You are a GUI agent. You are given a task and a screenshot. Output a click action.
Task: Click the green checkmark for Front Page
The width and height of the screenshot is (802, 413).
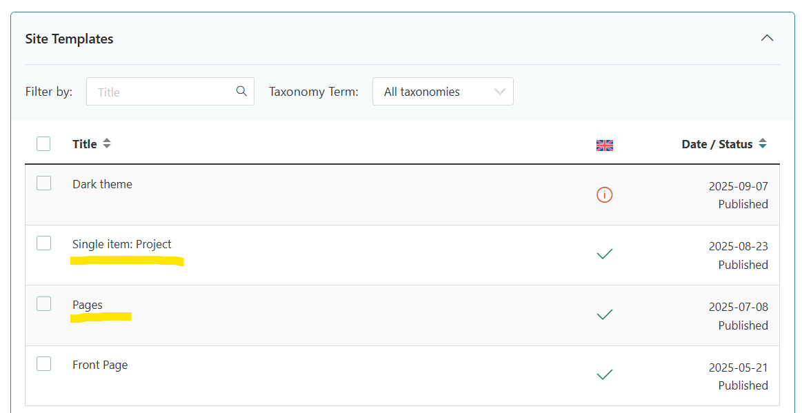click(x=605, y=375)
